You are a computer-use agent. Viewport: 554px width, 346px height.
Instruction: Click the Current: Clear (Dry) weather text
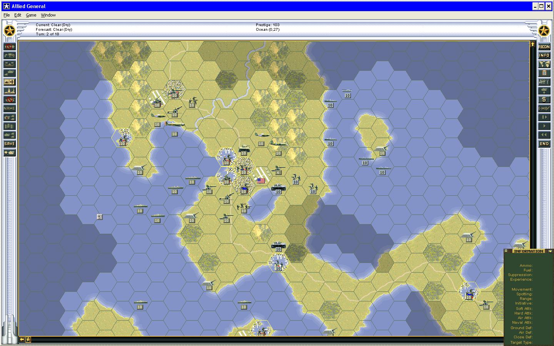tap(54, 25)
